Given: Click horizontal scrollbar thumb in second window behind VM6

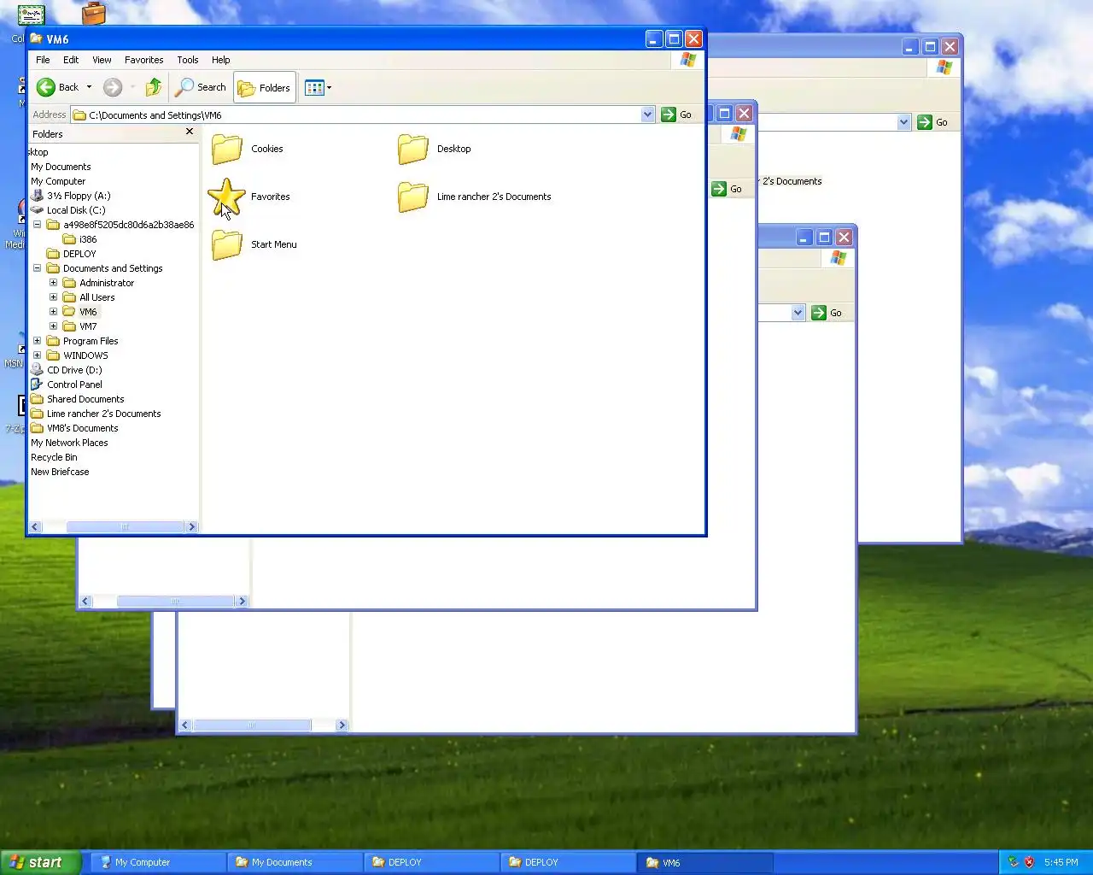Looking at the screenshot, I should click(x=175, y=602).
